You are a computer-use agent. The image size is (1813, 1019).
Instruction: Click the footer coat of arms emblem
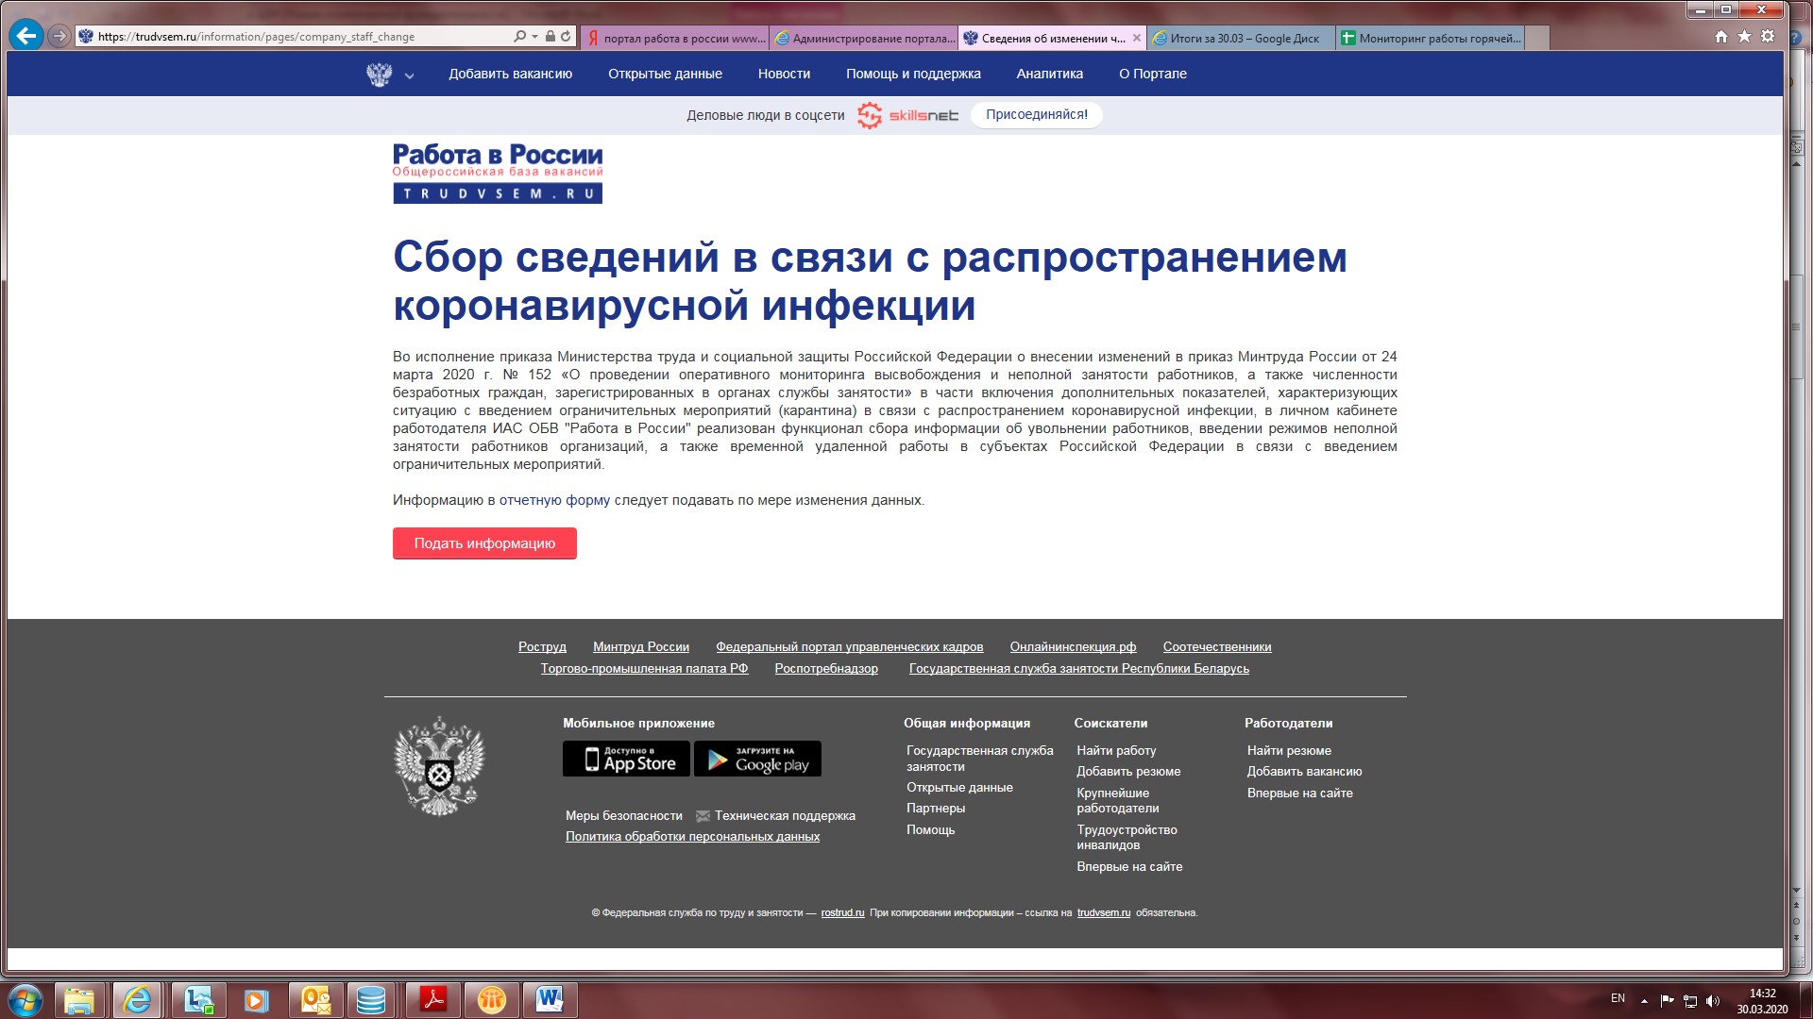coord(438,766)
